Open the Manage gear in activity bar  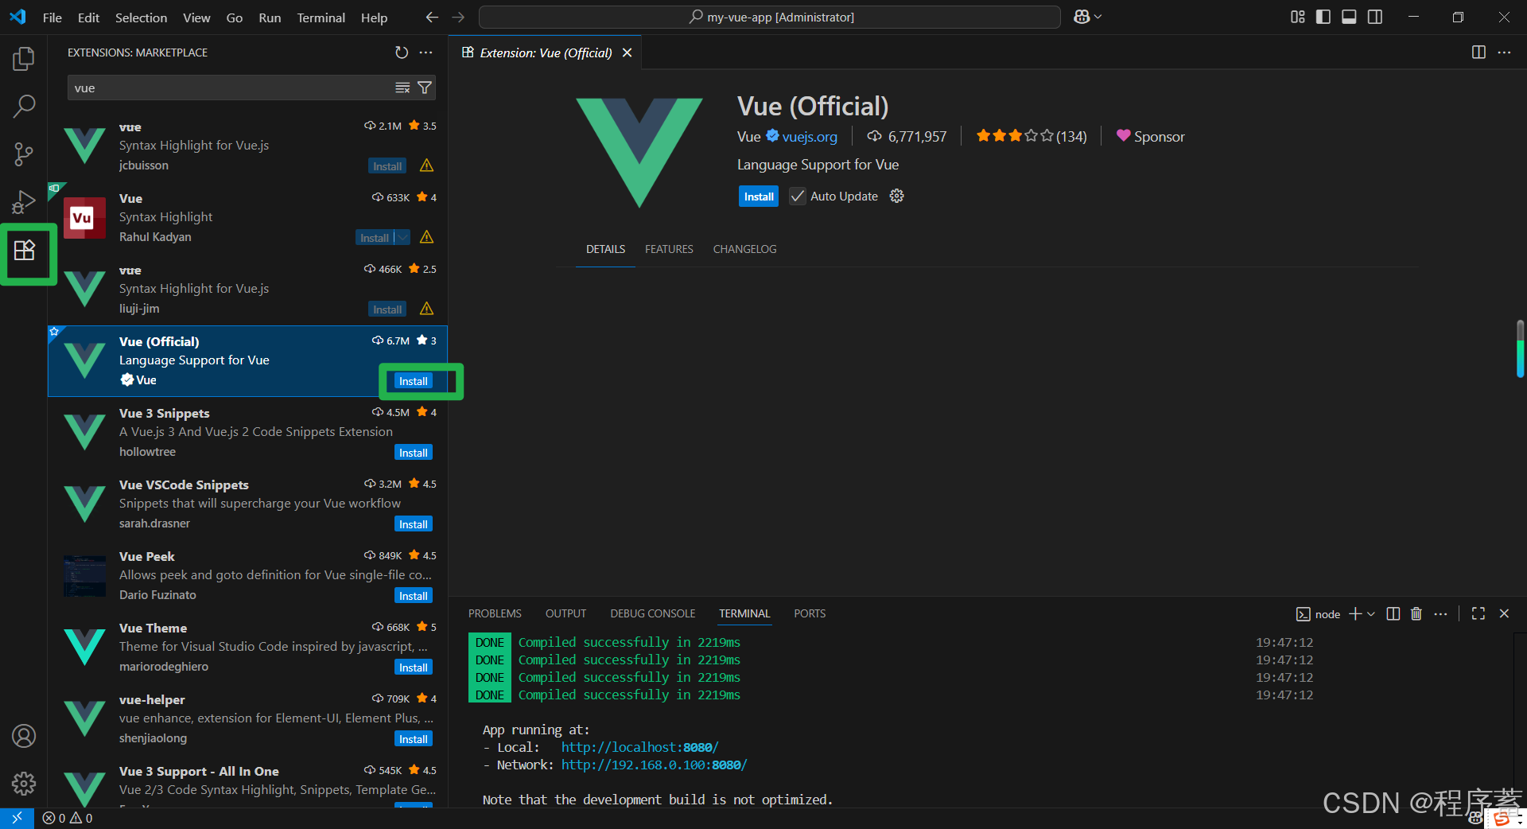(24, 784)
